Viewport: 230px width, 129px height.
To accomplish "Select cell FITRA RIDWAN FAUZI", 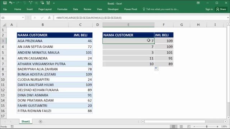I will click(x=43, y=111).
